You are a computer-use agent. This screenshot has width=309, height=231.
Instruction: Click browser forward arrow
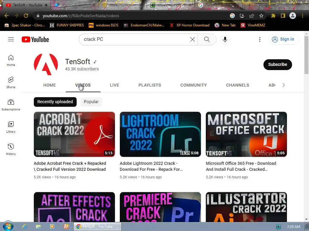[16, 16]
